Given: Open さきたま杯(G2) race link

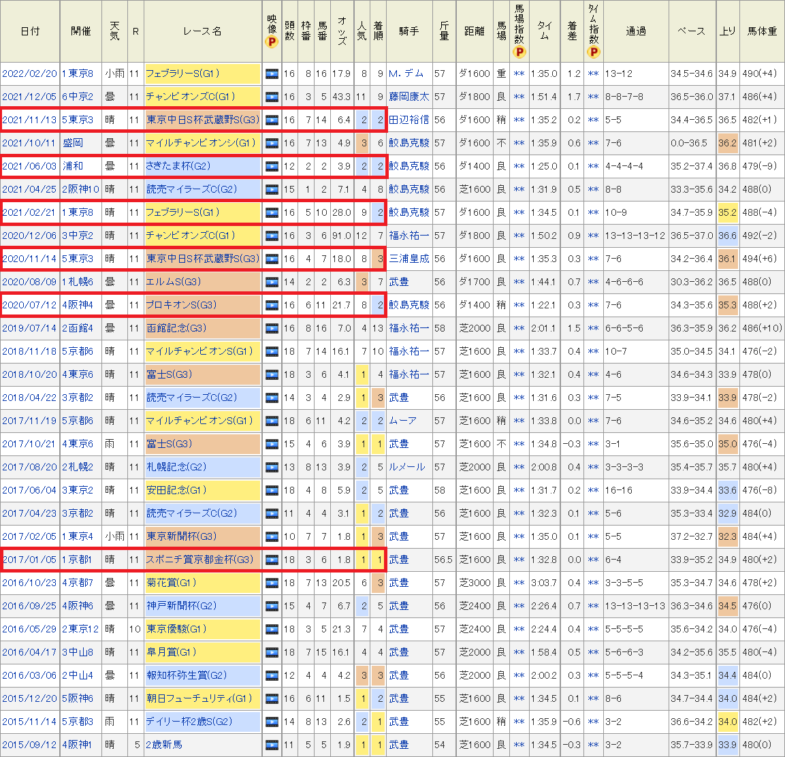Looking at the screenshot, I should click(x=178, y=165).
